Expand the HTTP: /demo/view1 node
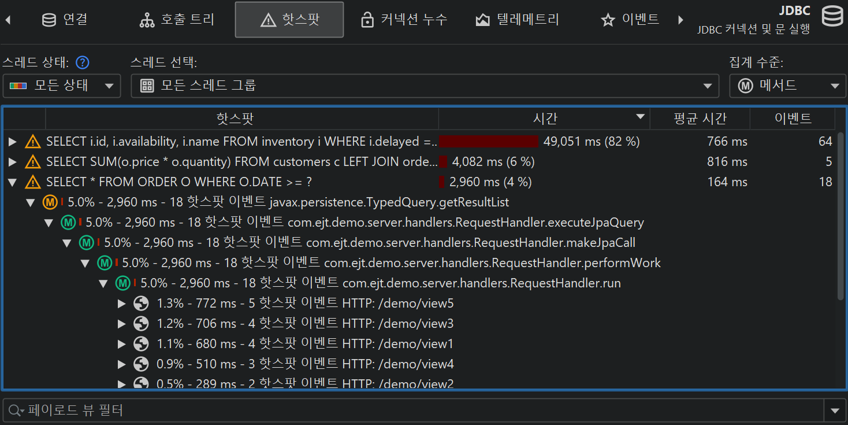Image resolution: width=848 pixels, height=425 pixels. coord(122,344)
